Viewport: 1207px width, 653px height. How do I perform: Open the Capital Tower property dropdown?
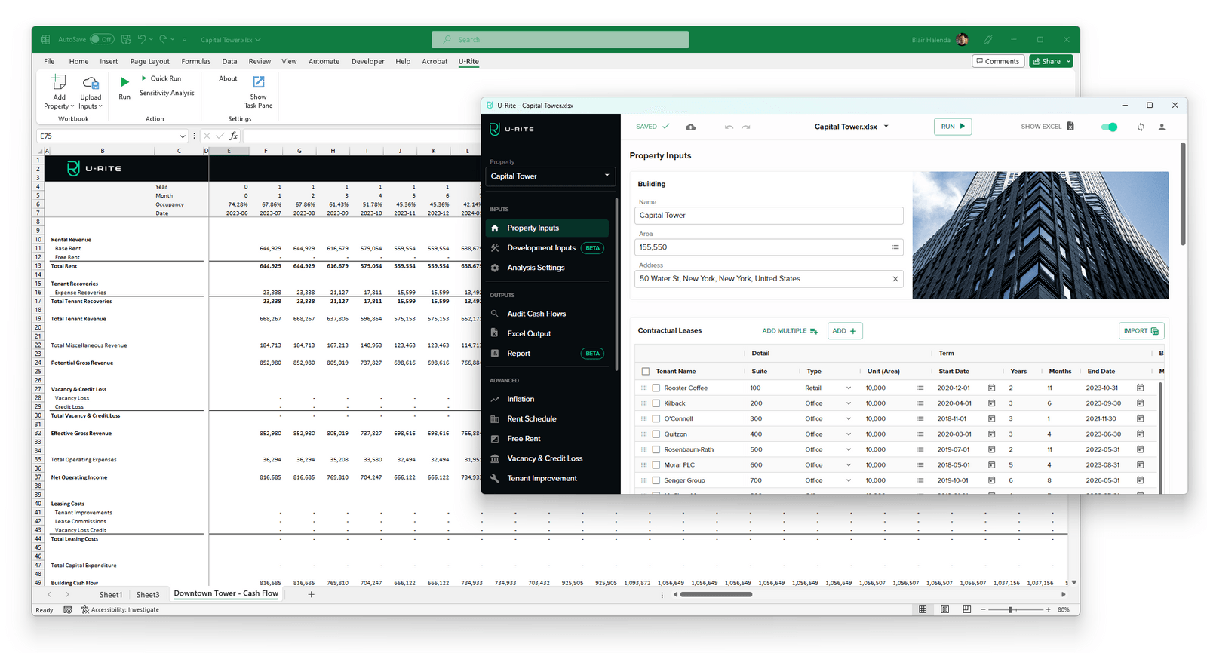[x=550, y=176]
